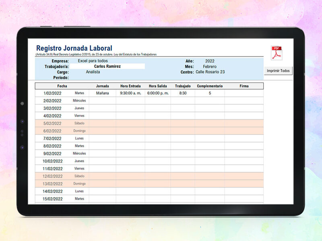Click the Complementario column header

pos(210,86)
